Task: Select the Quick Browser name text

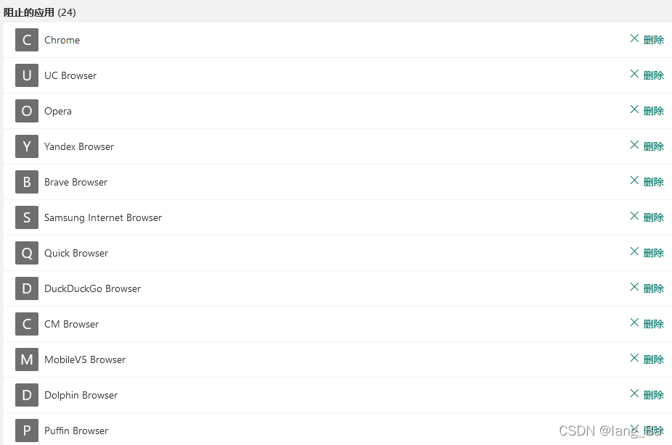Action: click(76, 254)
